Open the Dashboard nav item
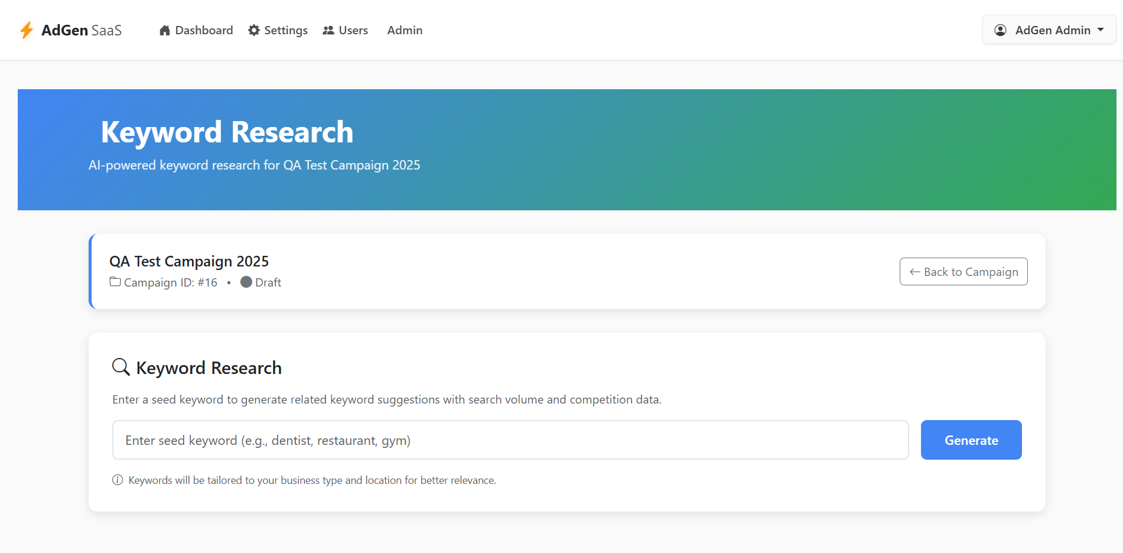Screen dimensions: 1123x553 pos(196,30)
